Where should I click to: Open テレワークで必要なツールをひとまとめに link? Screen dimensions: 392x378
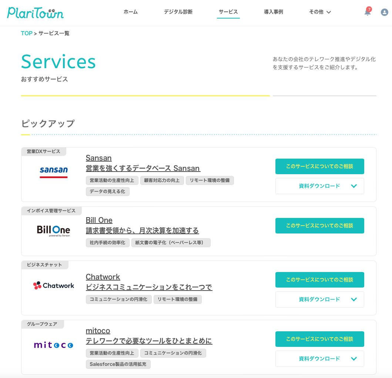[x=149, y=341]
